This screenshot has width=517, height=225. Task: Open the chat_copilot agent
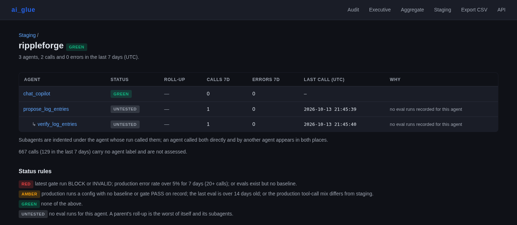click(x=37, y=94)
